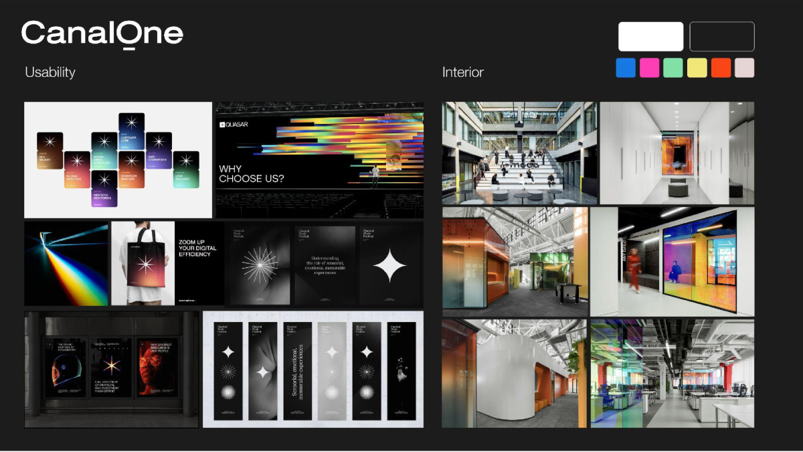
Task: Select the helmet poster in storefront window
Action: coord(66,367)
